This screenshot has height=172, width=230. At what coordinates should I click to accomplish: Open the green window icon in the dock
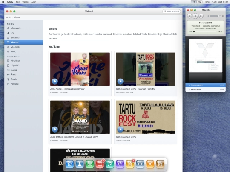89,164
